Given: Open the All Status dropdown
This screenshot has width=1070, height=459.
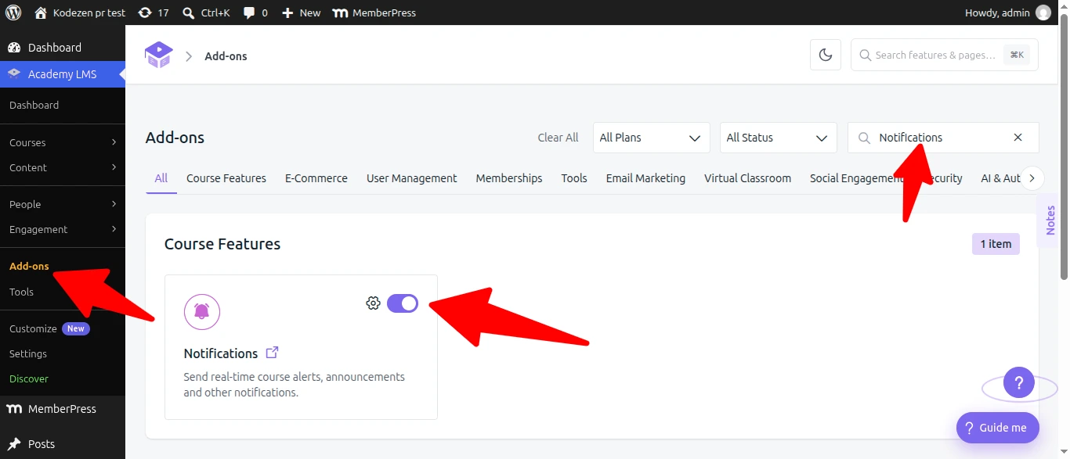Looking at the screenshot, I should coord(779,138).
